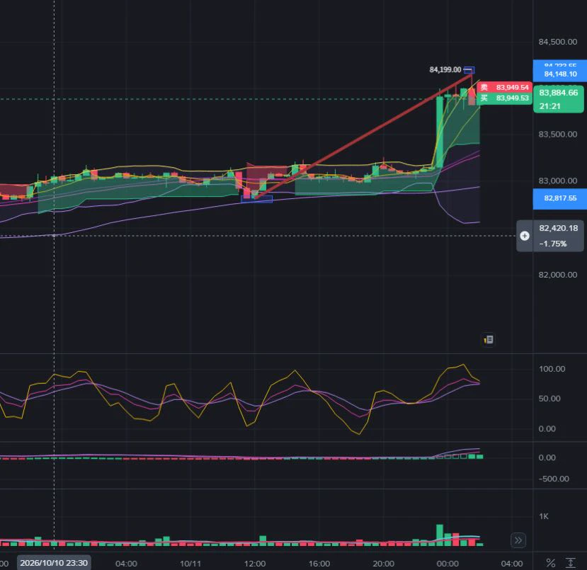Click the plus icon beside the 82,420.18 crosshair price
The height and width of the screenshot is (570, 587).
525,236
